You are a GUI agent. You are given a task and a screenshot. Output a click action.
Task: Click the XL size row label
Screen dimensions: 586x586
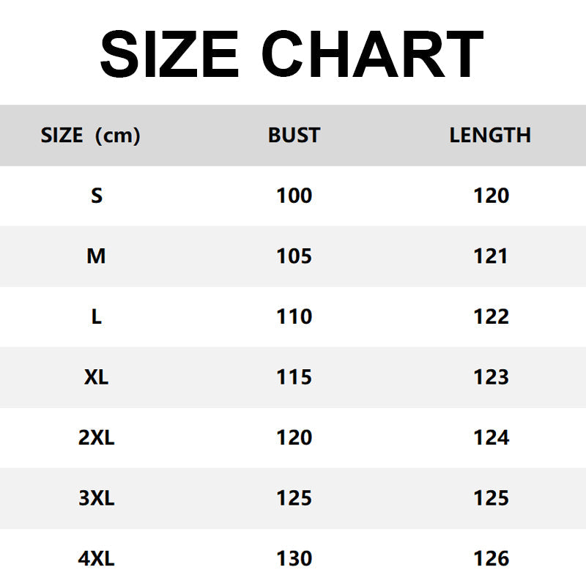pyautogui.click(x=97, y=377)
